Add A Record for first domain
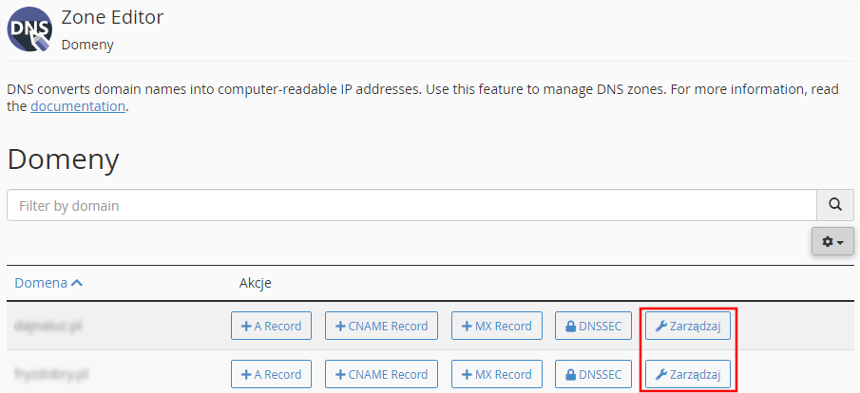Image resolution: width=860 pixels, height=393 pixels. pos(271,327)
